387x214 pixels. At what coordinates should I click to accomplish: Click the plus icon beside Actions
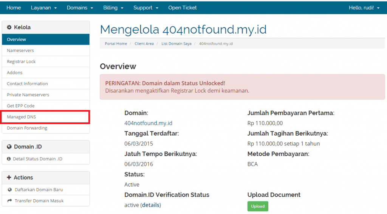(x=9, y=177)
